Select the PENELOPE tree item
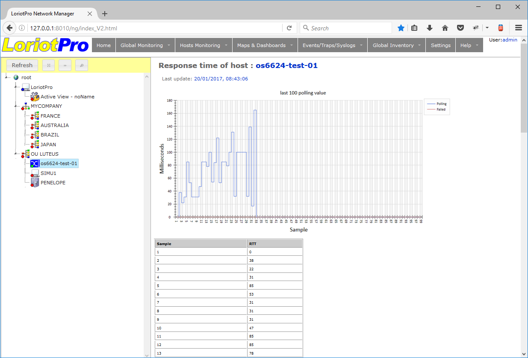528x358 pixels. pos(53,183)
